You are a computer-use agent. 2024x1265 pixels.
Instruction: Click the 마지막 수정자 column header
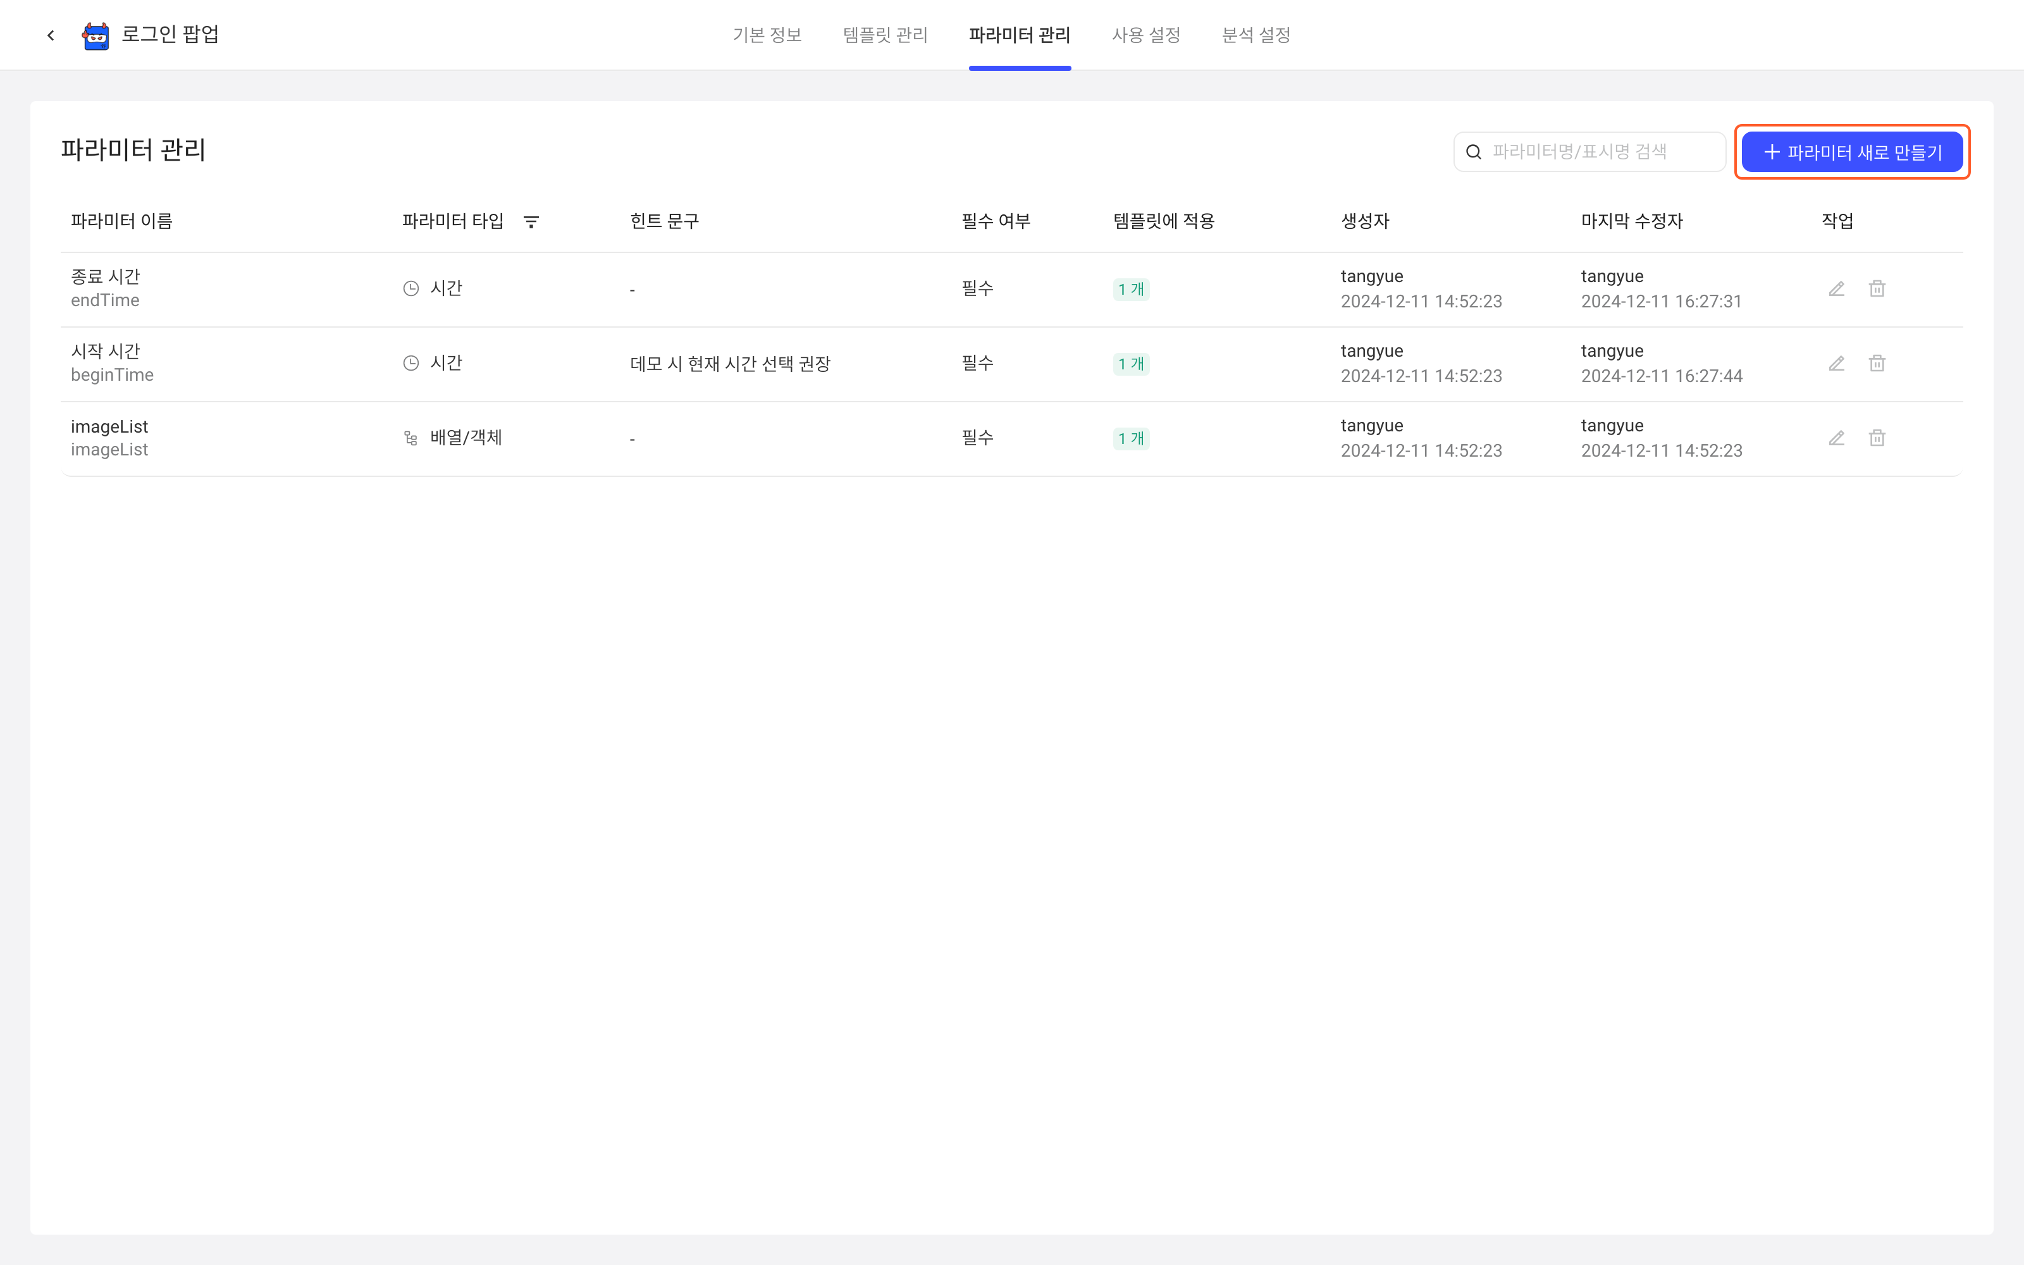[1631, 221]
